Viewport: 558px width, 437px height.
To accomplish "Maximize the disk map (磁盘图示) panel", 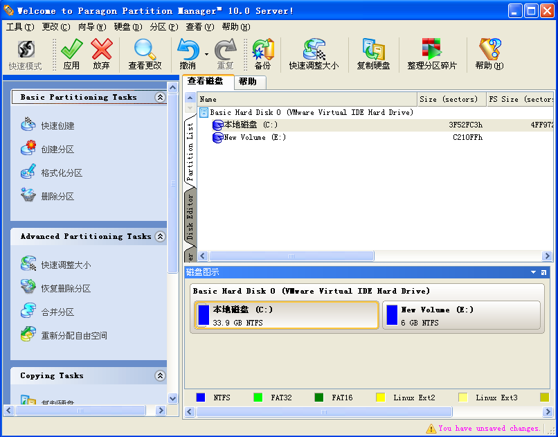I will coord(543,272).
